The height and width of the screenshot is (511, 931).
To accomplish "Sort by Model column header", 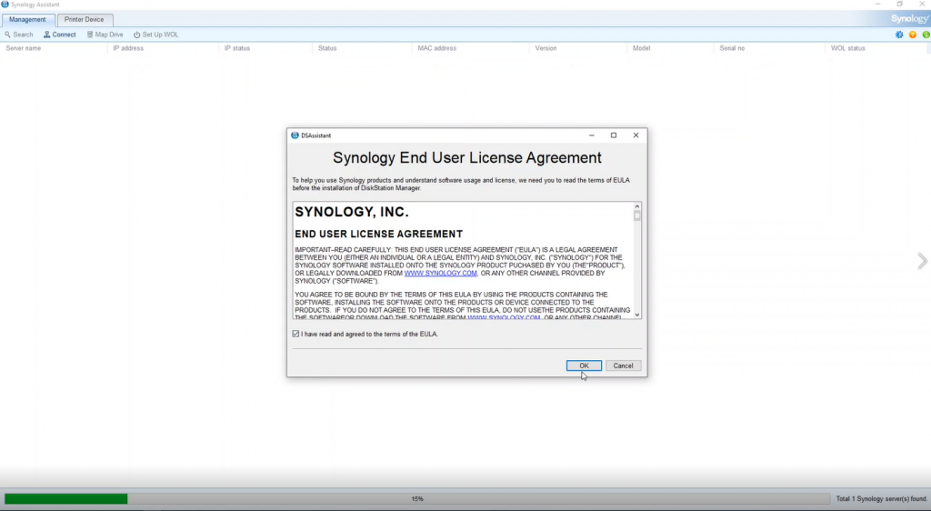I will coord(641,48).
